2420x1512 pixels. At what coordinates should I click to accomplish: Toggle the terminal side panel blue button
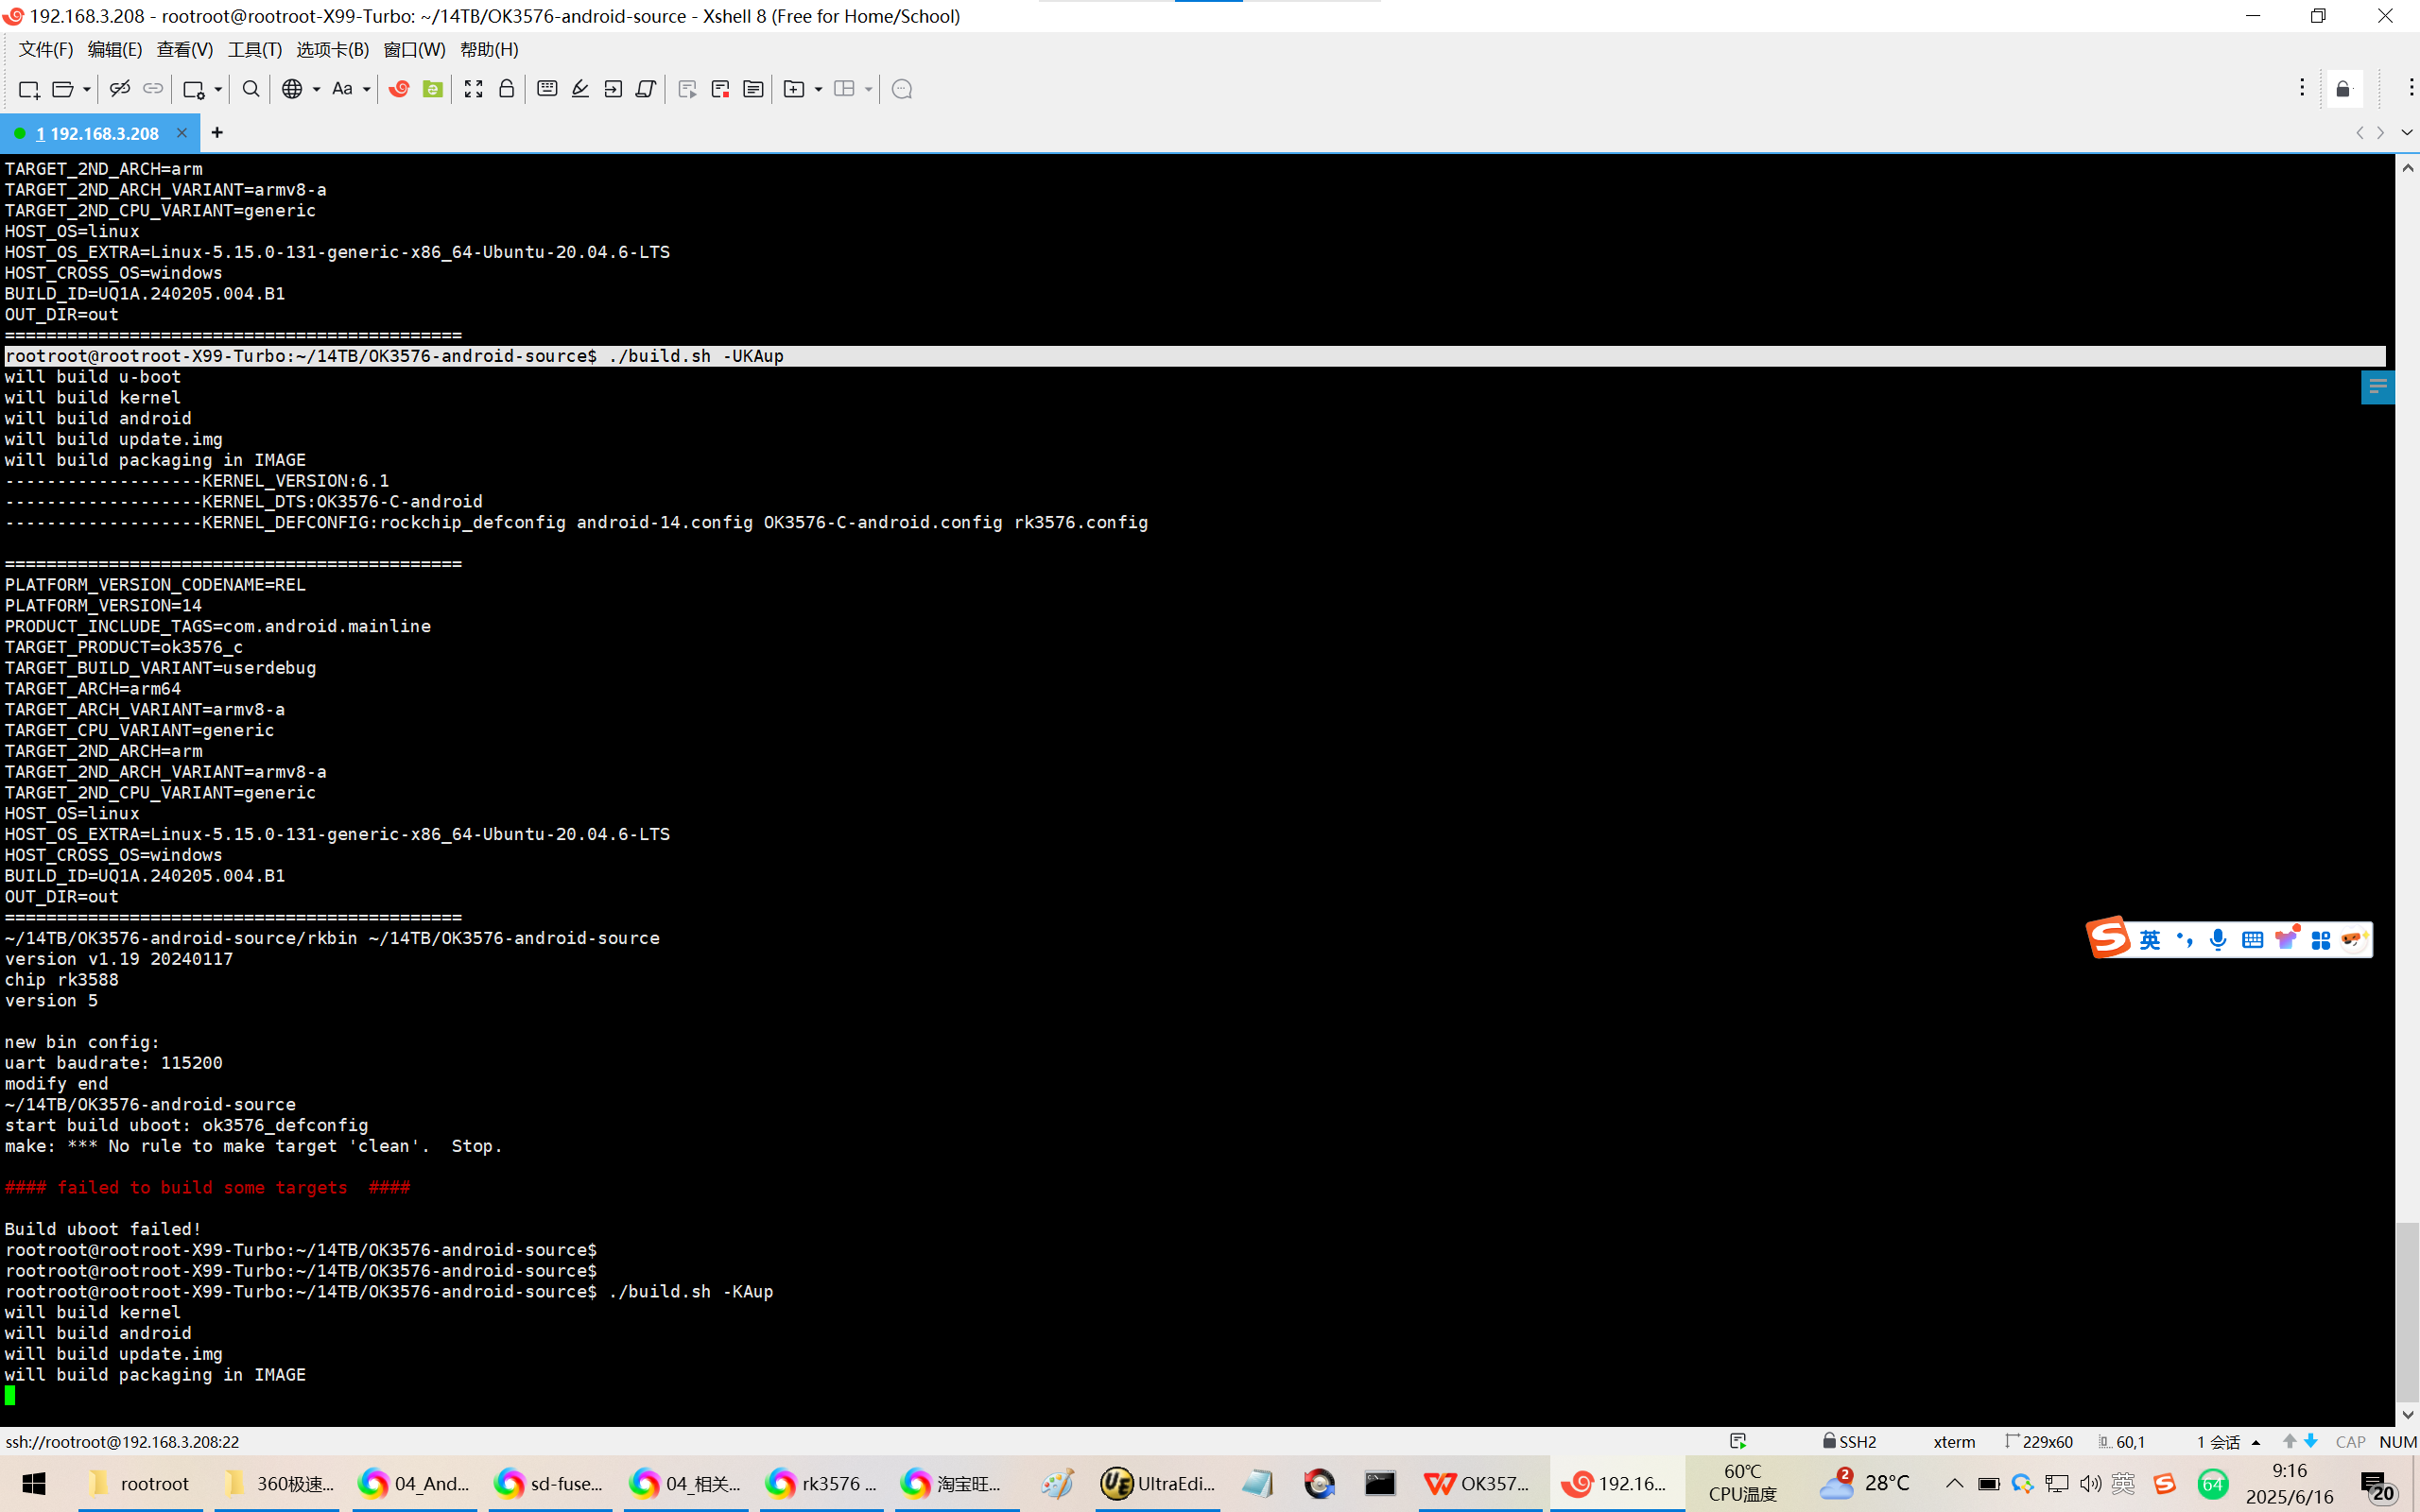click(x=2377, y=387)
